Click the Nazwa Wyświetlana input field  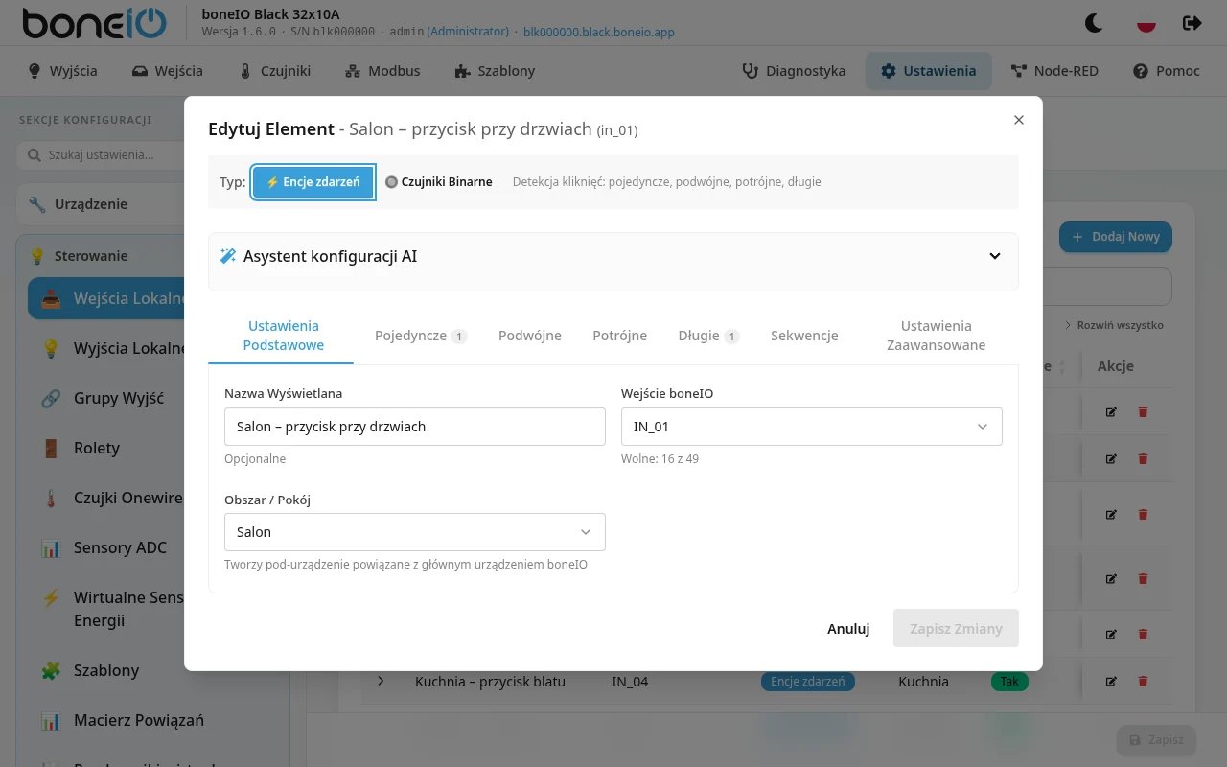[415, 427]
